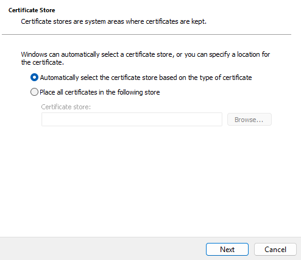The image size is (301, 260).
Task: Cancel the certificate import wizard
Action: point(275,249)
